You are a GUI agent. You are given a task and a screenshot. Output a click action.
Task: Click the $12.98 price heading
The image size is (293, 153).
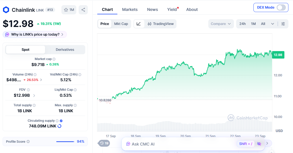click(18, 24)
